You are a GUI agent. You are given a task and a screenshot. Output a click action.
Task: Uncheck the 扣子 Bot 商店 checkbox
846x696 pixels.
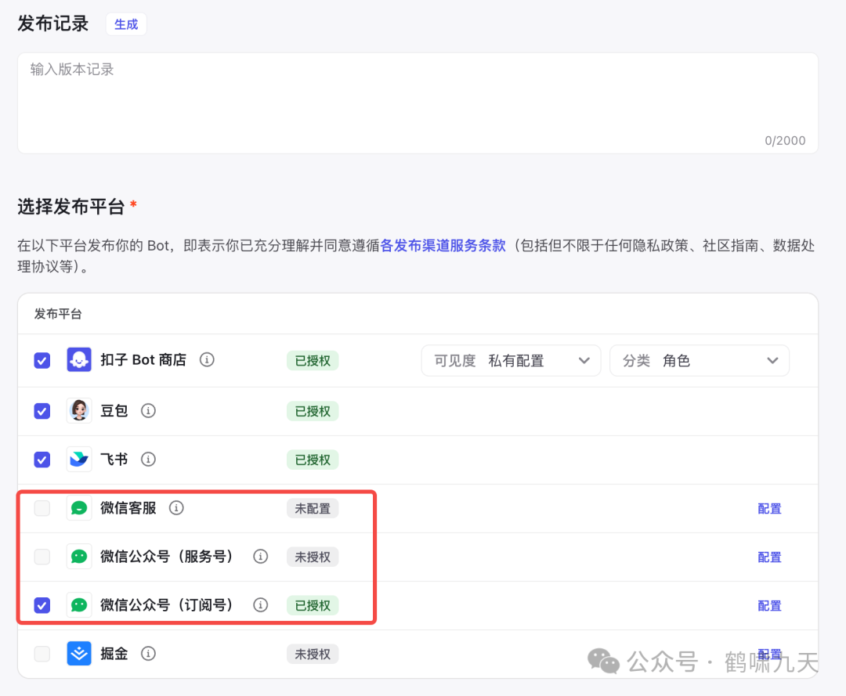pyautogui.click(x=42, y=360)
